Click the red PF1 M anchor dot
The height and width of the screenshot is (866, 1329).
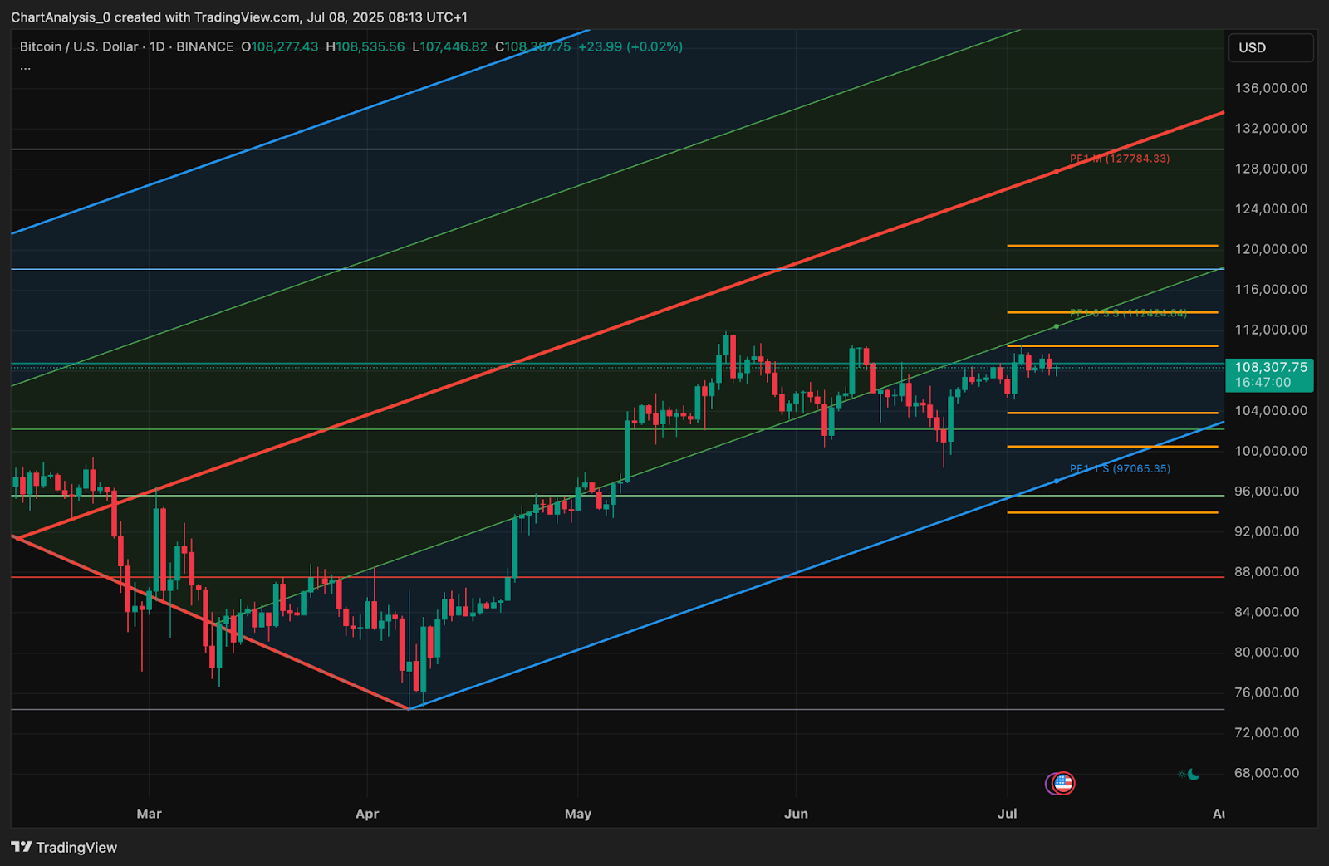point(1057,172)
